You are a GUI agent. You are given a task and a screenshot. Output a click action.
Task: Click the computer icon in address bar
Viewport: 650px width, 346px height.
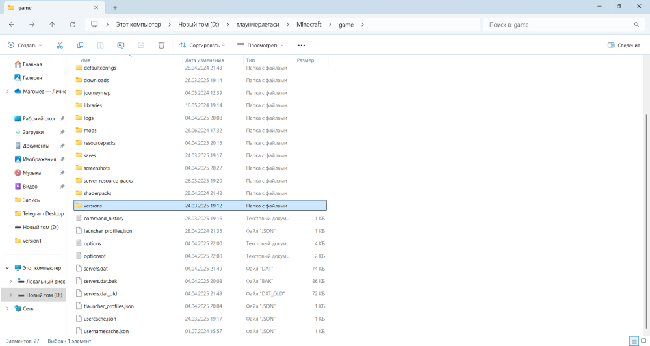tap(94, 25)
